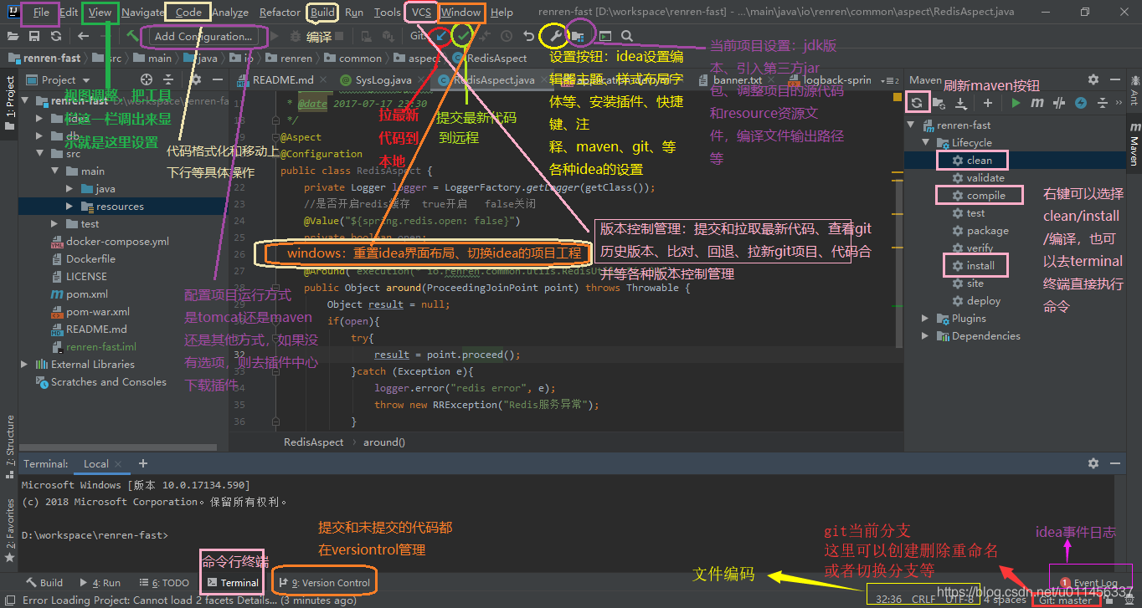Image resolution: width=1142 pixels, height=608 pixels.
Task: Click Project panel locate-file crosshair icon
Action: tap(147, 79)
